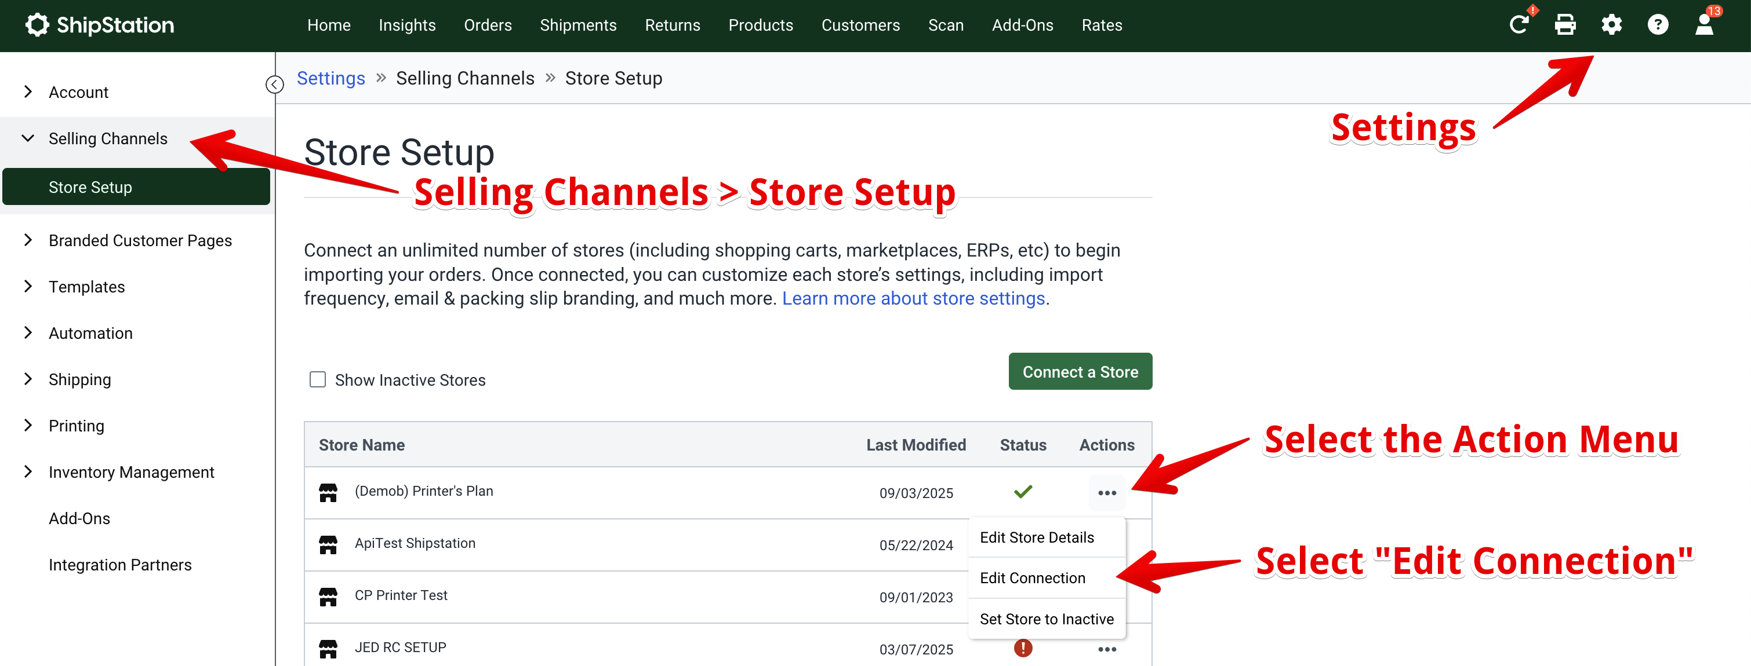Viewport: 1751px width, 666px height.
Task: Go to the Home tab
Action: 329,25
